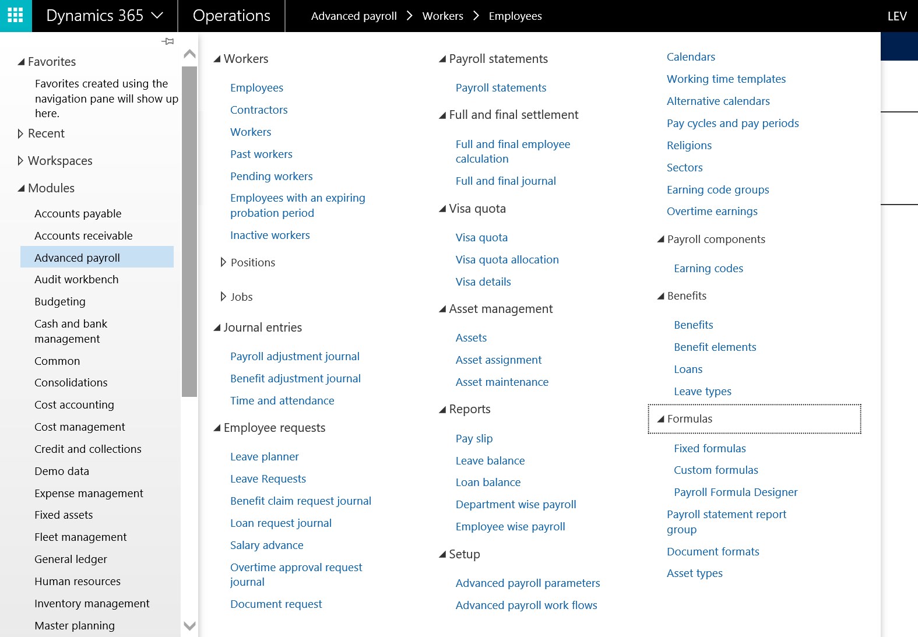The image size is (918, 637).
Task: Open the Time and attendance link
Action: click(282, 401)
